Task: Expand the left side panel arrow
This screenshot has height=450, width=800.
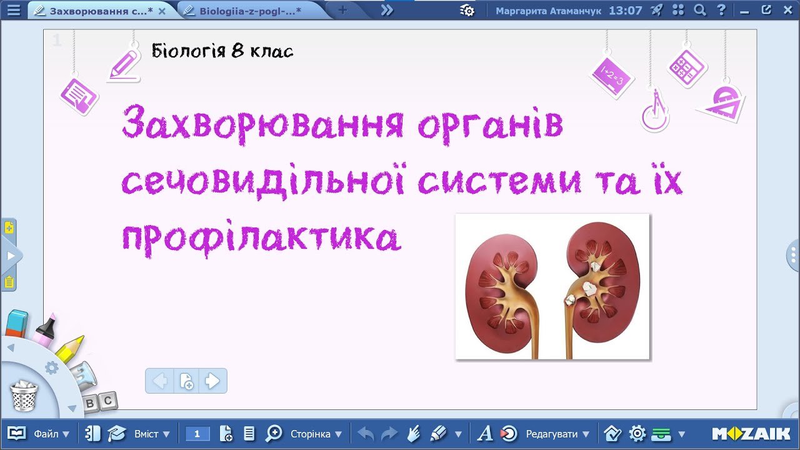Action: [x=10, y=256]
